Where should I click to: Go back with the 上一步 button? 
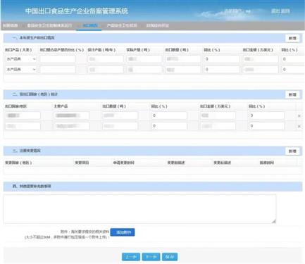[x=131, y=257]
